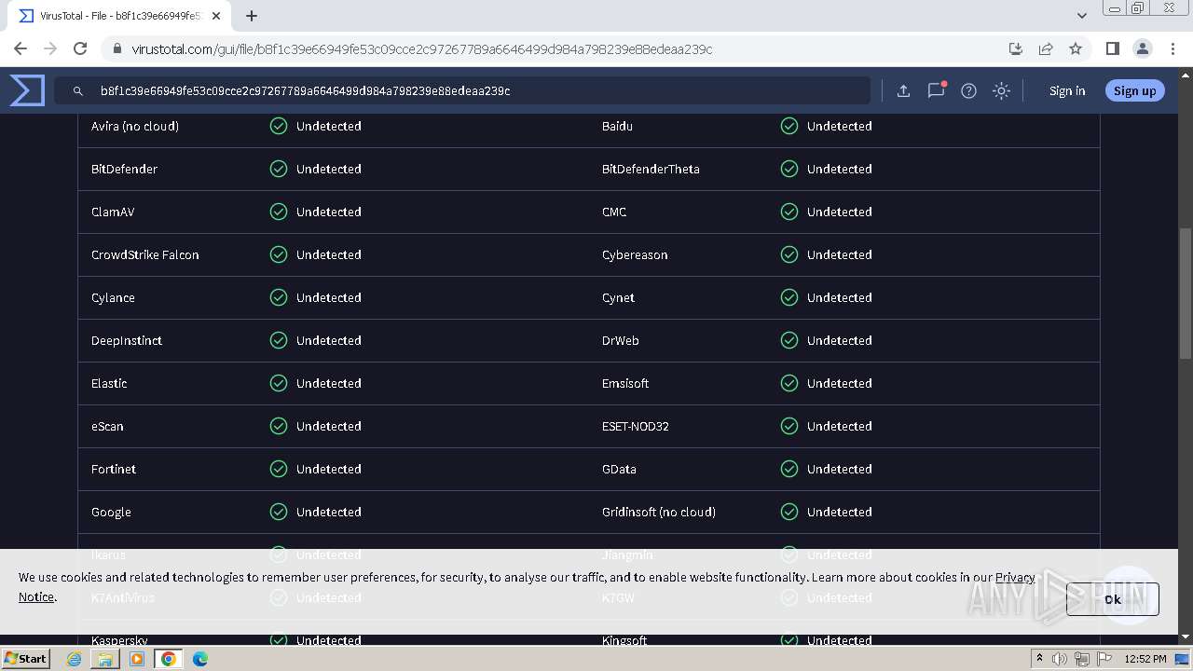Select the 'Fortinet' vendor name
Image resolution: width=1193 pixels, height=671 pixels.
coord(114,469)
